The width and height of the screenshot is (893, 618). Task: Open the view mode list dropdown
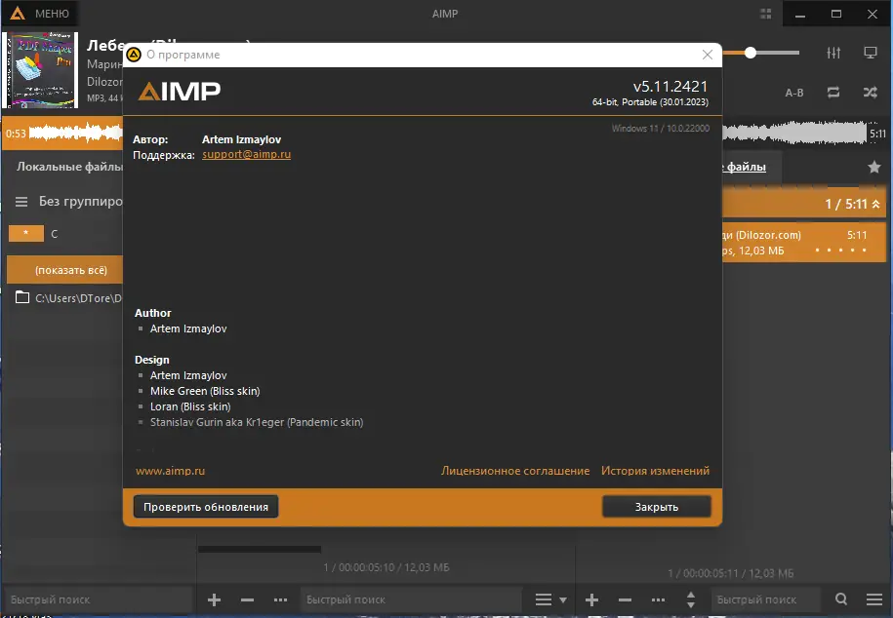click(550, 599)
